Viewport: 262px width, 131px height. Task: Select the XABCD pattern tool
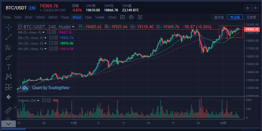tap(9, 77)
